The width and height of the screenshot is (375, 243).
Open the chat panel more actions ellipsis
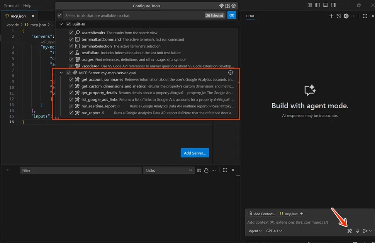pos(353,16)
